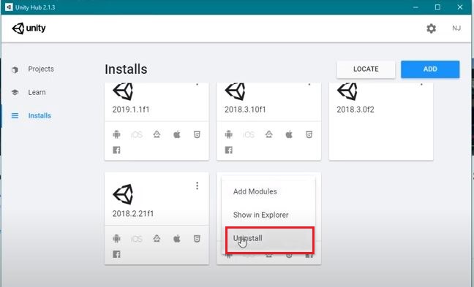Click the Projects cube icon
This screenshot has width=474, height=287.
15,69
